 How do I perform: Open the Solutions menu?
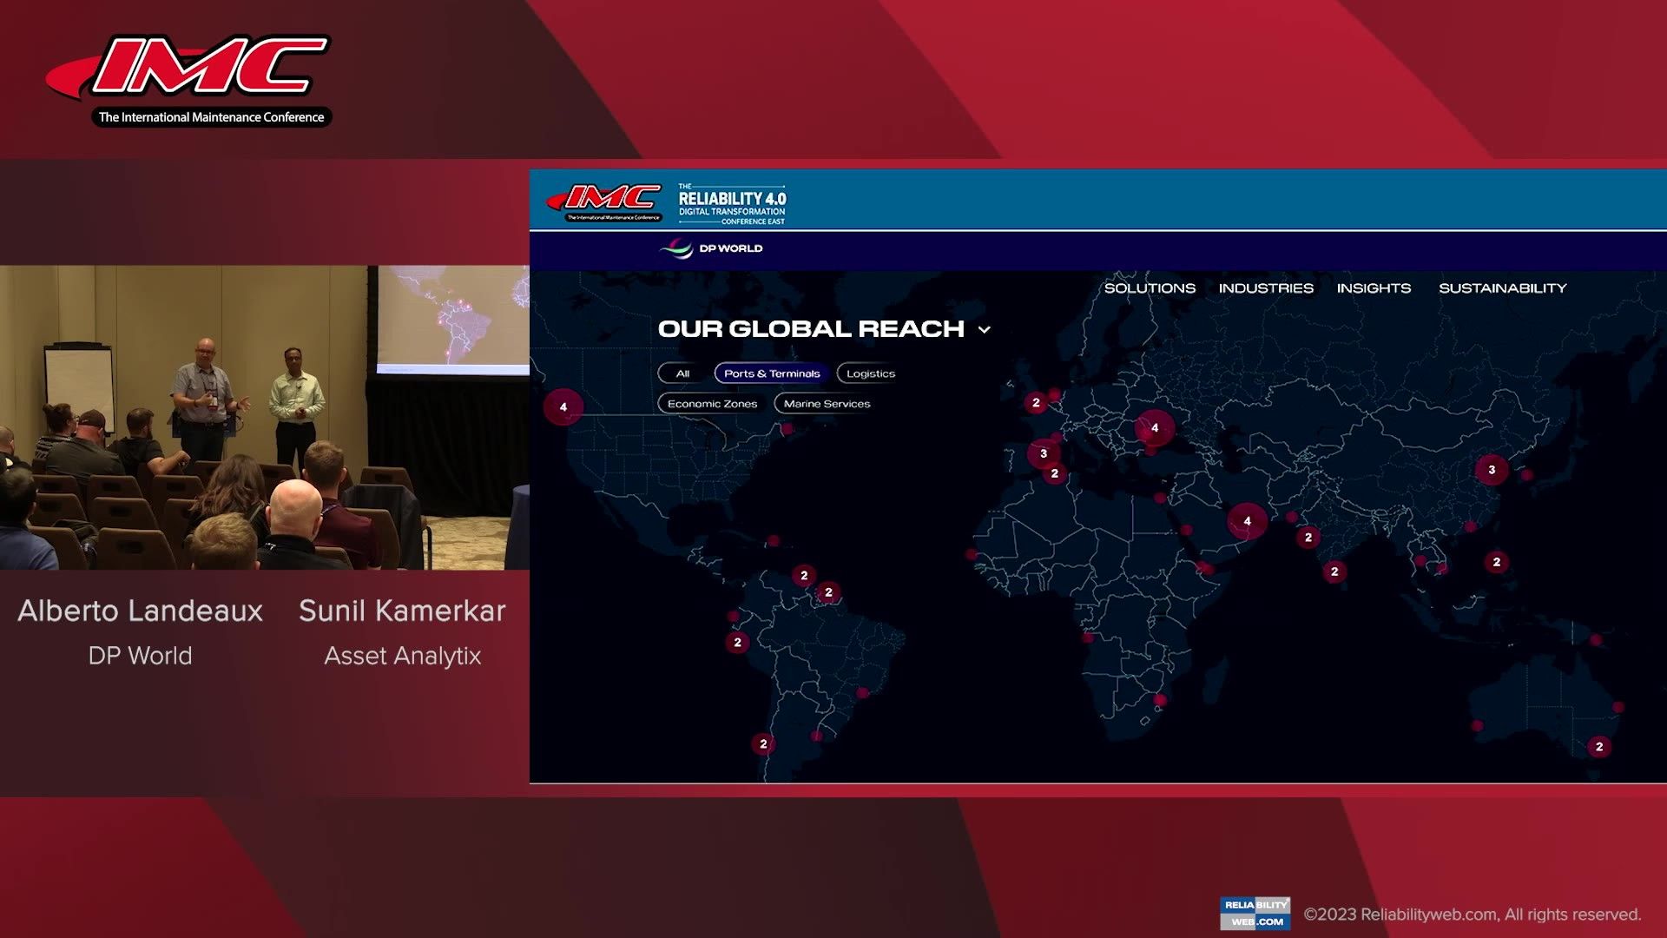[x=1150, y=288]
